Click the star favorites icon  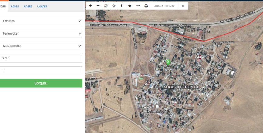tap(130, 6)
